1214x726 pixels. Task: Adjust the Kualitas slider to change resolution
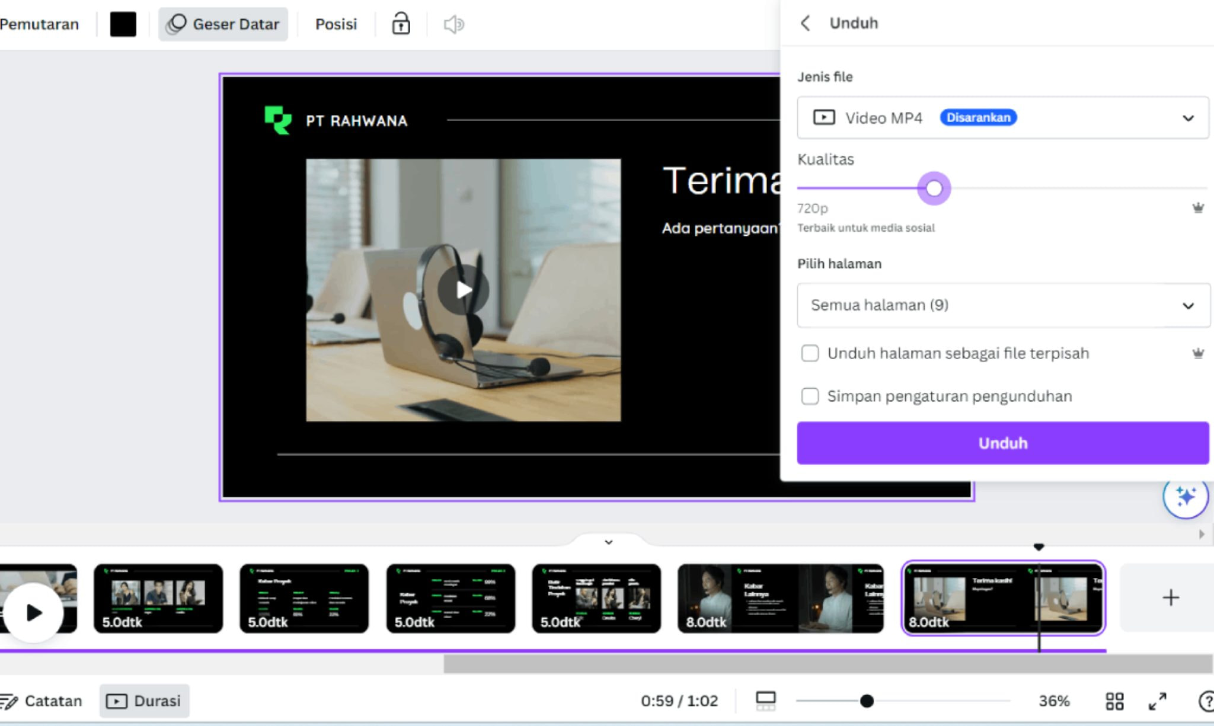[x=934, y=188]
